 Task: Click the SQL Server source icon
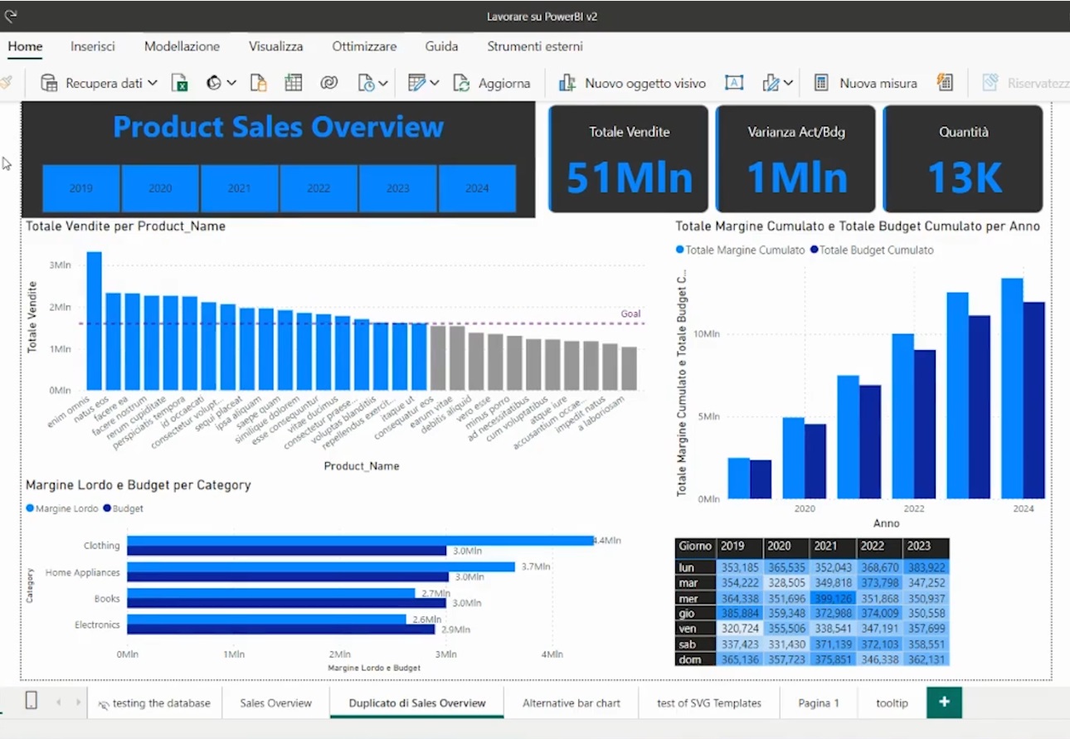[x=259, y=83]
